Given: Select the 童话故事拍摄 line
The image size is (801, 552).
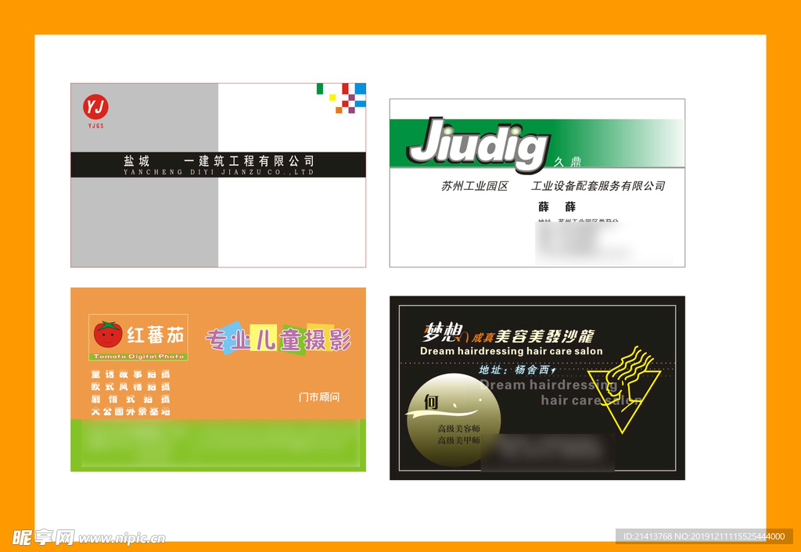Looking at the screenshot, I should pyautogui.click(x=131, y=375).
